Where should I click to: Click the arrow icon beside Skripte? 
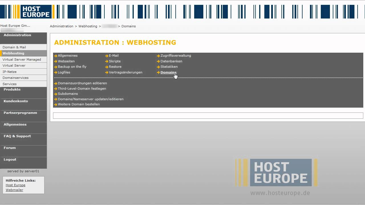[x=107, y=61]
